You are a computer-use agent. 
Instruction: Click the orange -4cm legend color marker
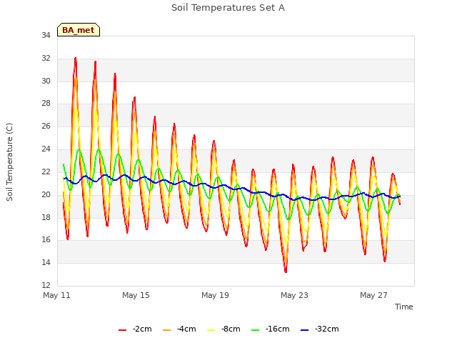(x=166, y=330)
